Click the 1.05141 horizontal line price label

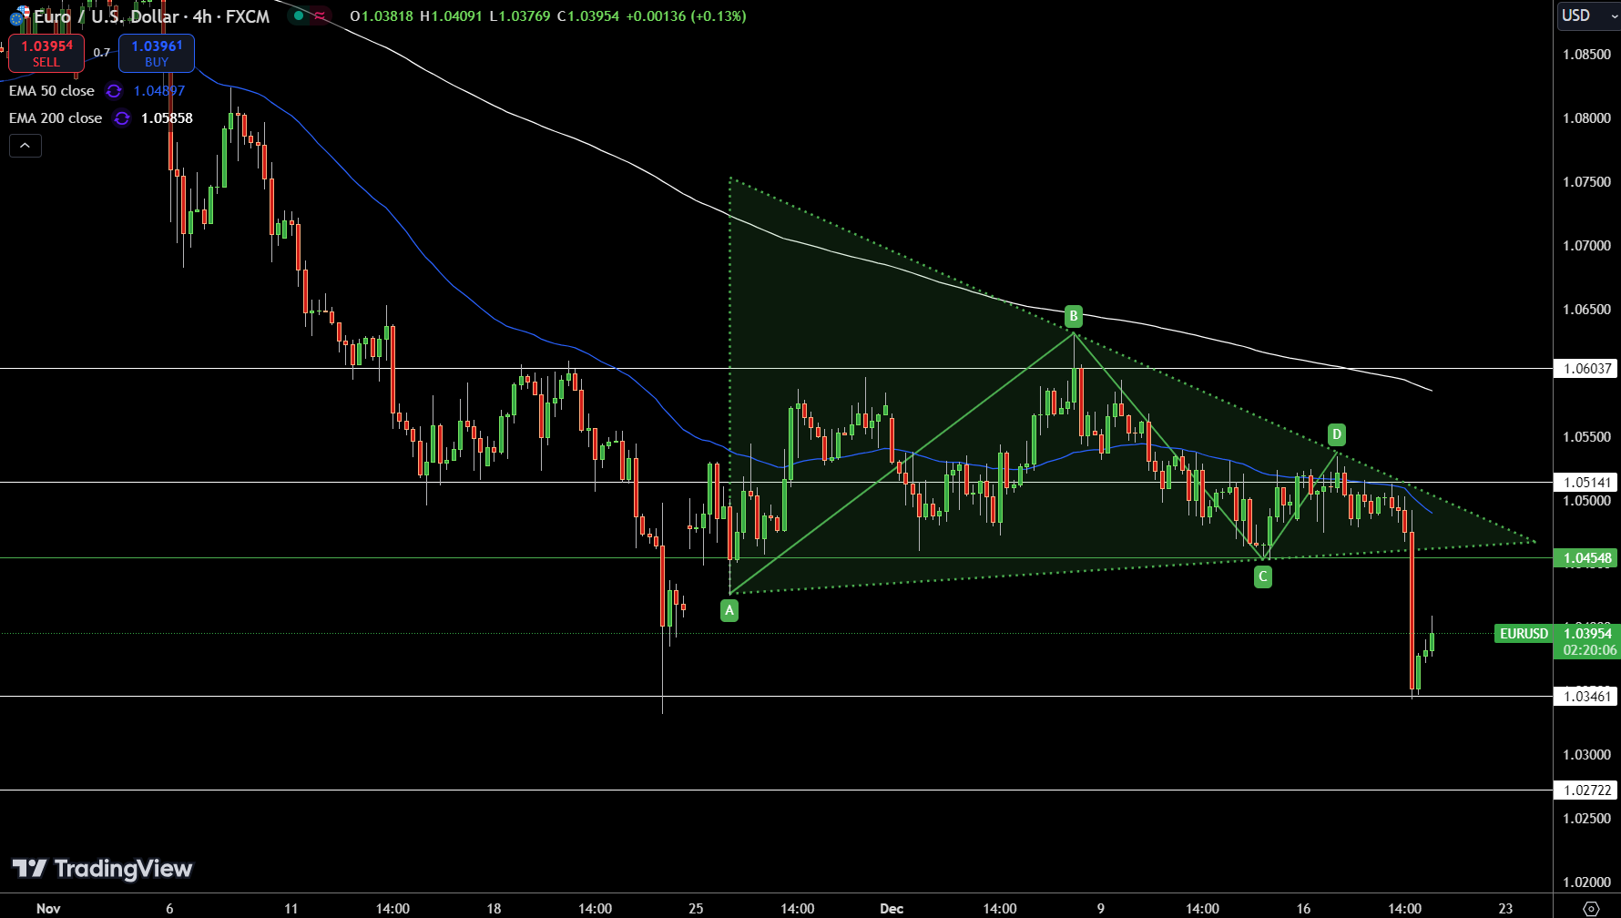pyautogui.click(x=1585, y=483)
